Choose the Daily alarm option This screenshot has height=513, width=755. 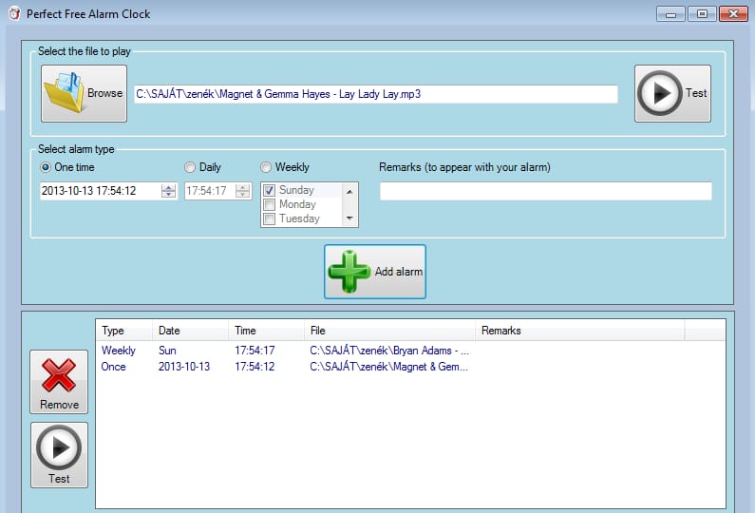[190, 167]
